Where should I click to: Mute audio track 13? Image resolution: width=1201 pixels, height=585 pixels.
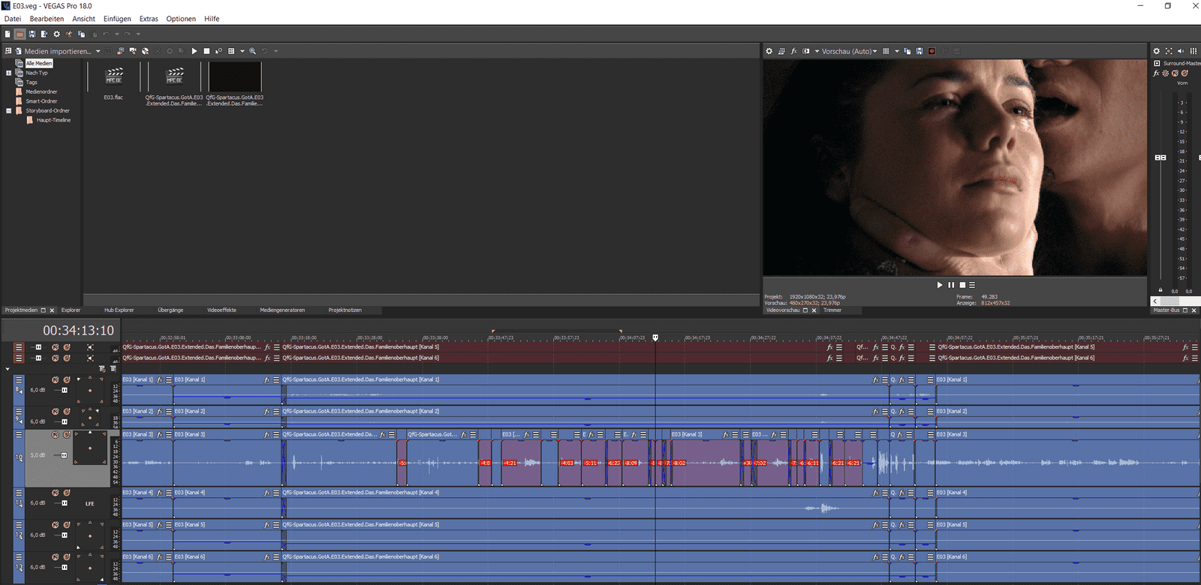[56, 557]
